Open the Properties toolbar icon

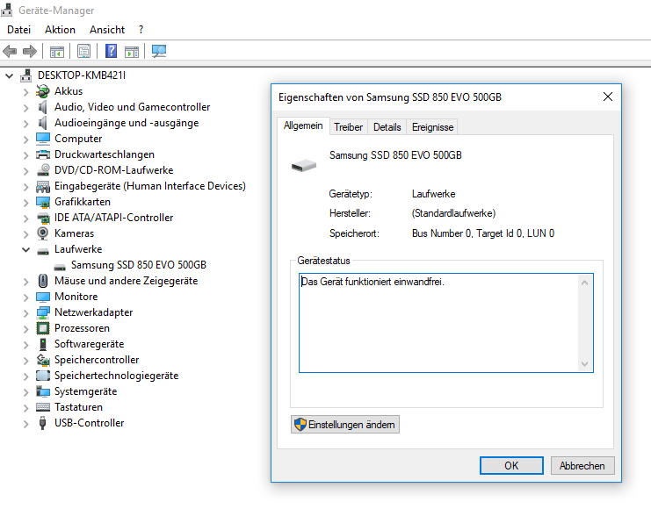[x=83, y=52]
